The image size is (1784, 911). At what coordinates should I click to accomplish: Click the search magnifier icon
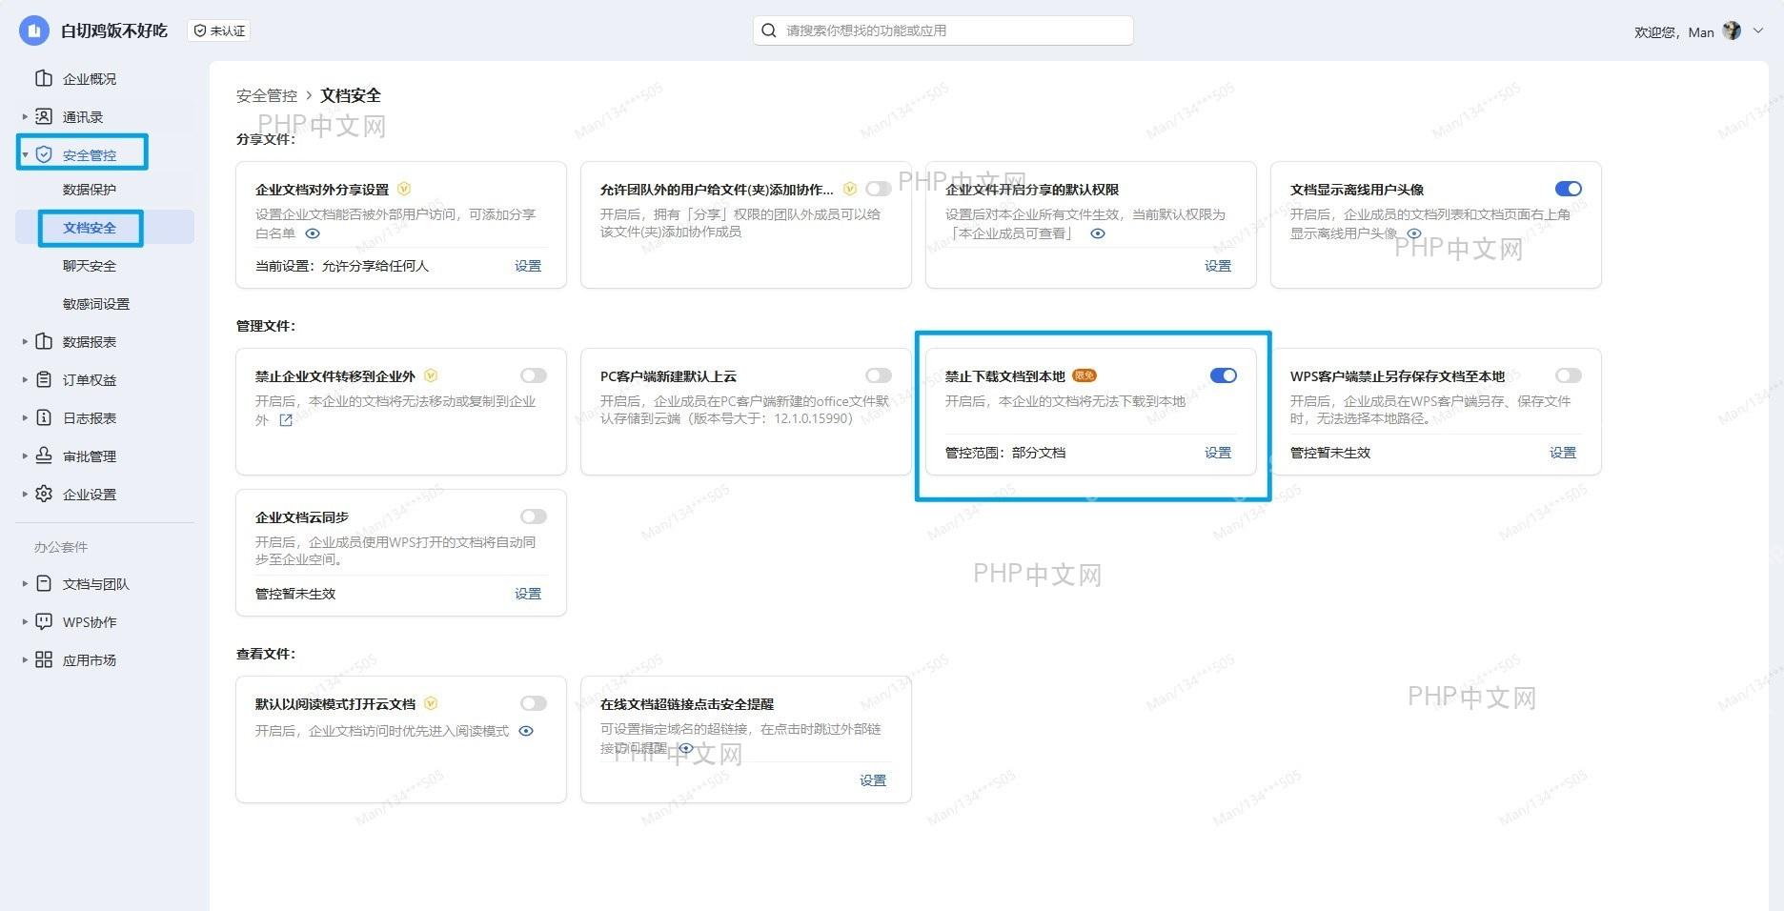tap(769, 30)
